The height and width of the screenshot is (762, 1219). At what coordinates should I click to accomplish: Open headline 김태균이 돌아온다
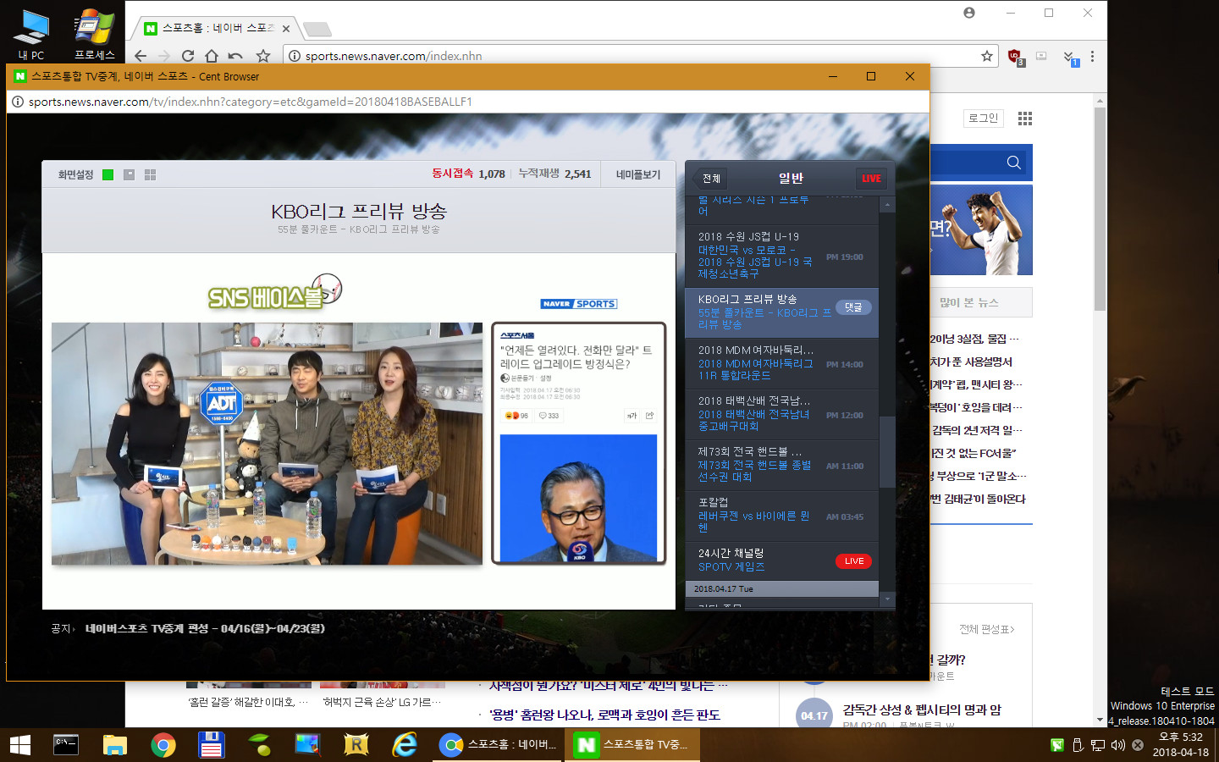(x=978, y=499)
